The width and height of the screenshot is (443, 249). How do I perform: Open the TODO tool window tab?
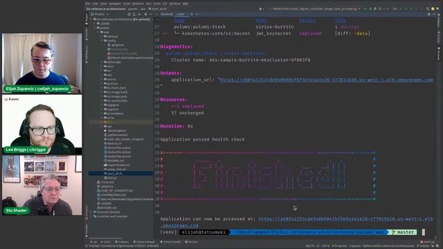click(107, 242)
